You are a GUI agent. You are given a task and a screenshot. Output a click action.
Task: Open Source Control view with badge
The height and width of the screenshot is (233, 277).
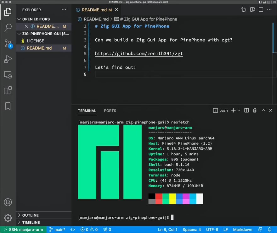pos(8,43)
